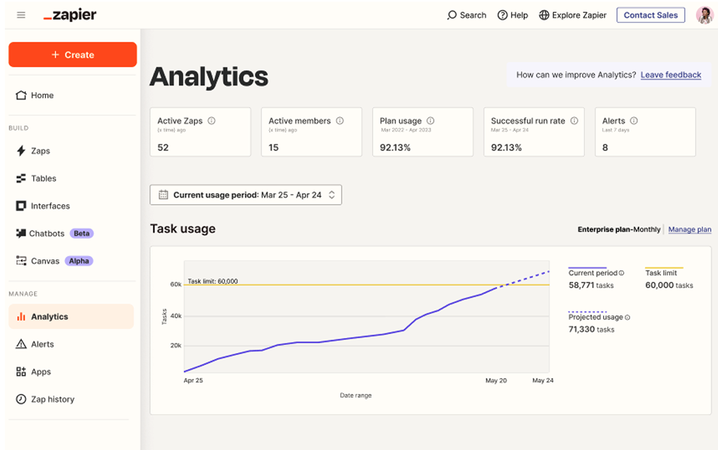
Task: Click the Task limit: 60,000 chart label
Action: tap(212, 281)
